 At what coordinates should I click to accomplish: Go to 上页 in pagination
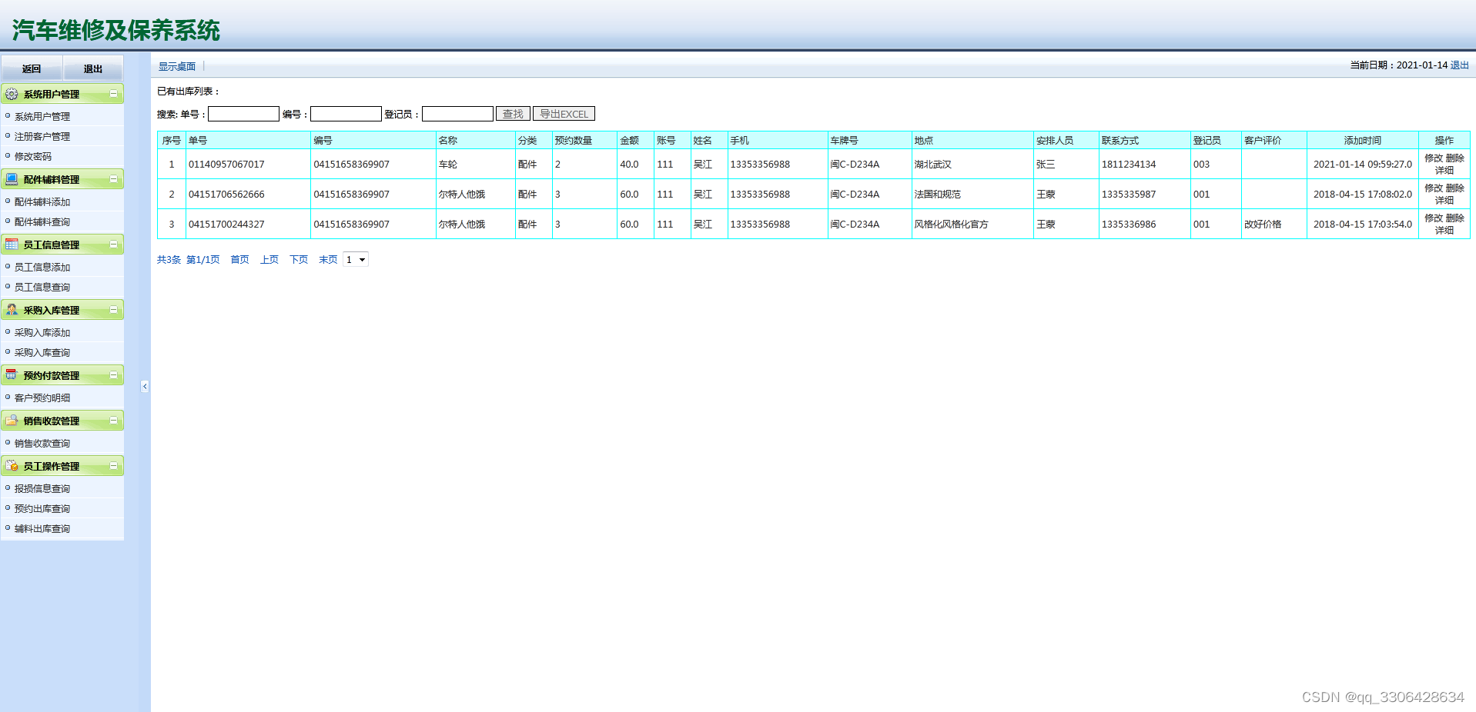click(269, 260)
